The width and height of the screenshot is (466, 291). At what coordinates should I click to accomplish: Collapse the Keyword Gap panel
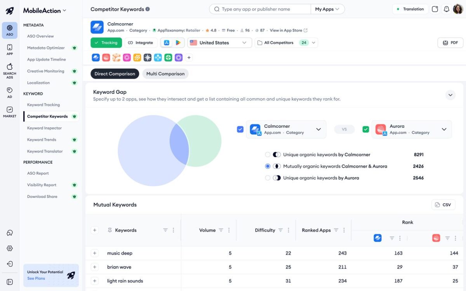[450, 95]
